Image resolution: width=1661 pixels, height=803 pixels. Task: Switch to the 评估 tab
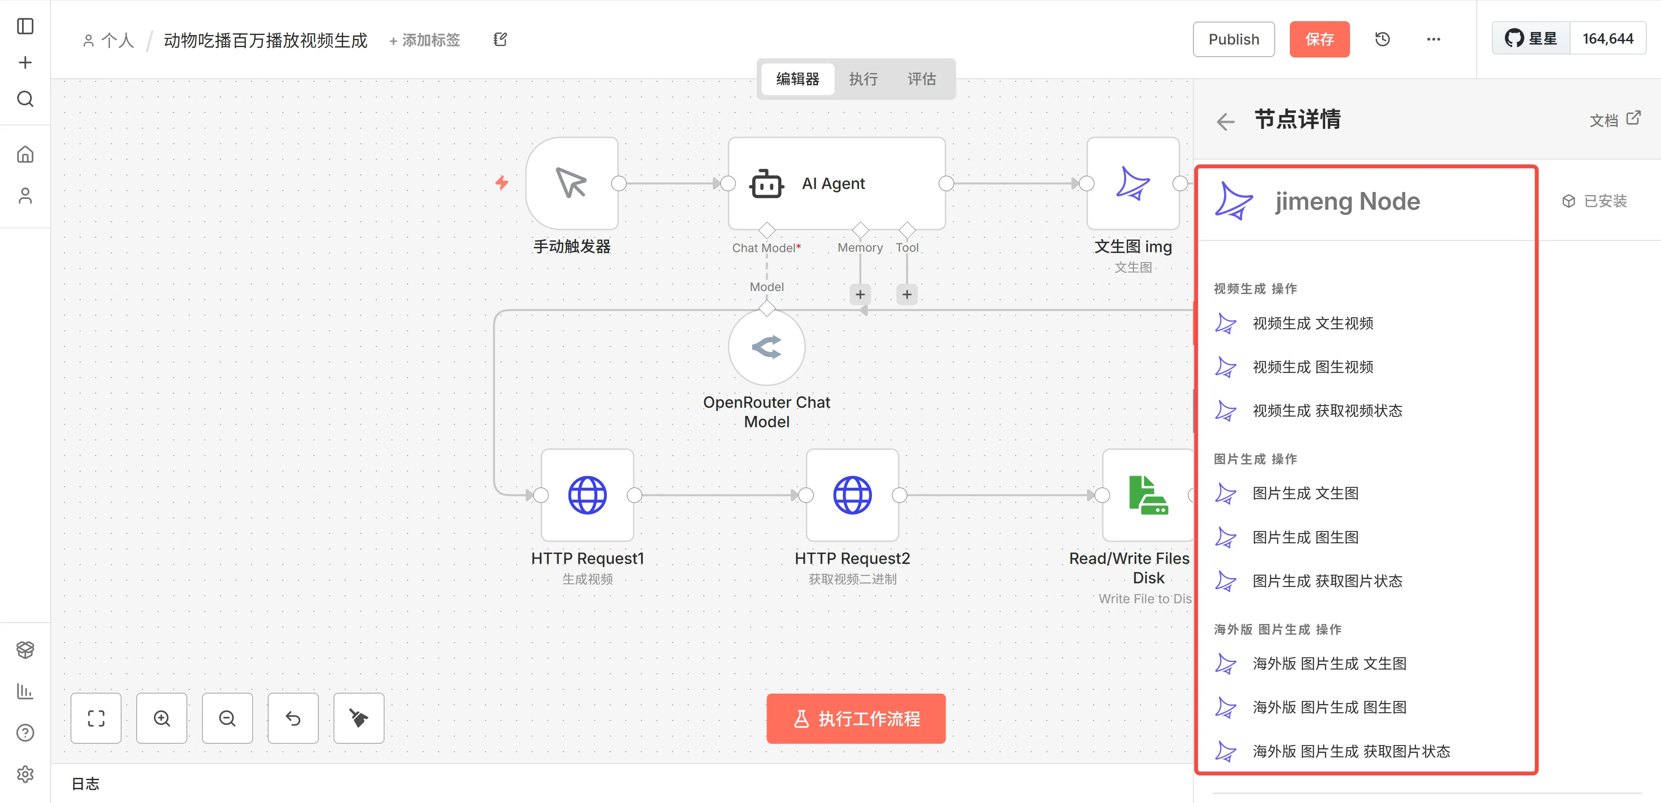tap(921, 79)
